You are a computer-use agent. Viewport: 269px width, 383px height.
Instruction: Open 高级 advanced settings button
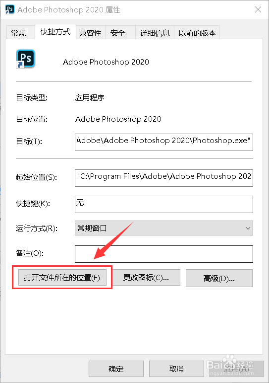point(219,278)
